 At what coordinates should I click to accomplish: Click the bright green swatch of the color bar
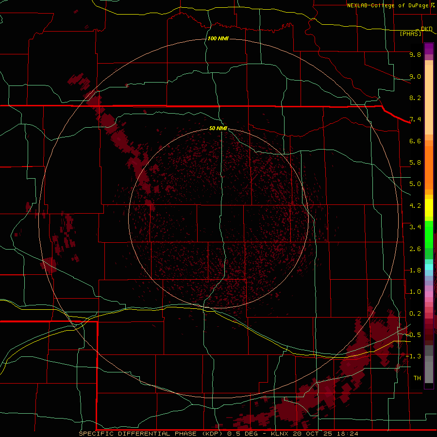tap(429, 234)
